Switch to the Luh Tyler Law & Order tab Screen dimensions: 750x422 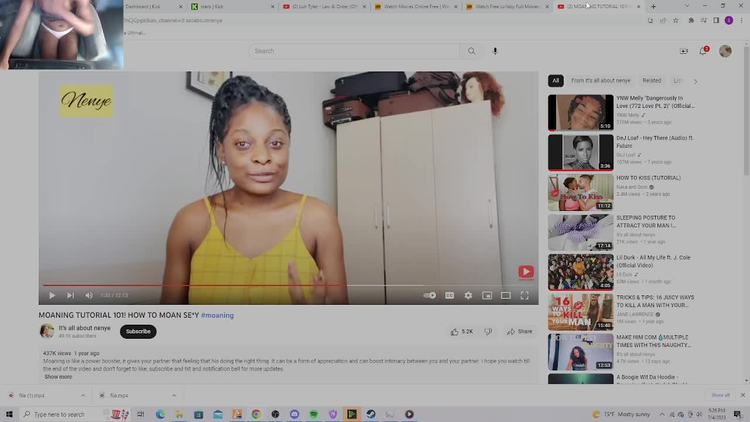(x=324, y=6)
